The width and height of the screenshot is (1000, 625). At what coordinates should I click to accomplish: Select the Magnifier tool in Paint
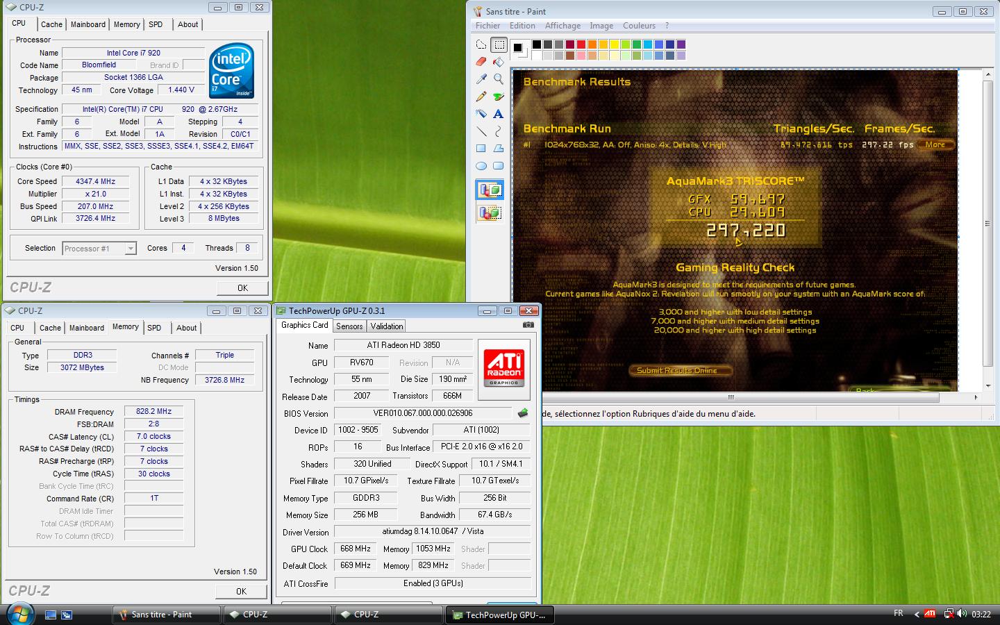pos(499,79)
